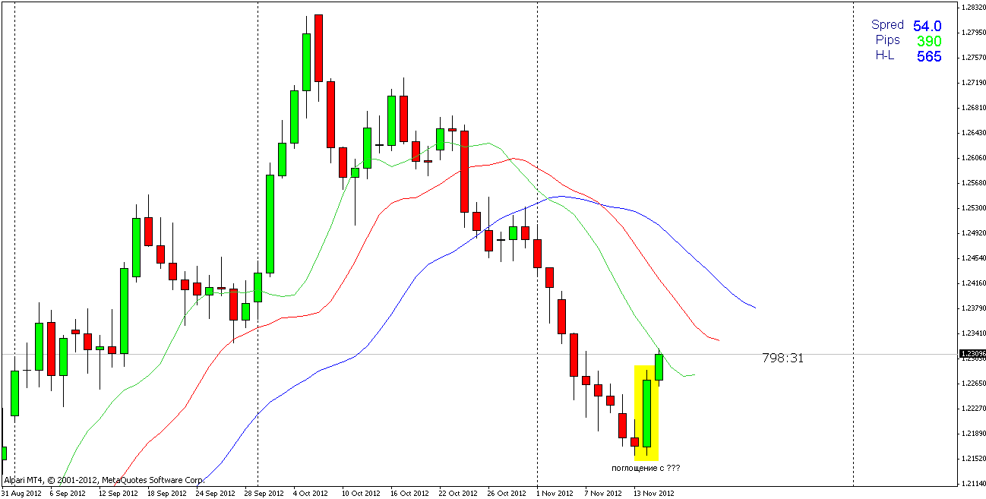Click the 6 Sep 2012 date label
Viewport: 986px width, 499px height.
(x=68, y=493)
